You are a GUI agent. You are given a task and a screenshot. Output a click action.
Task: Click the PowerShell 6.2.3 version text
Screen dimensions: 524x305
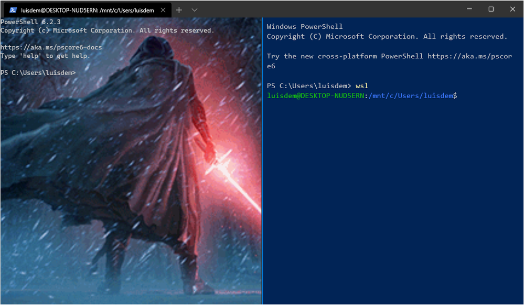pyautogui.click(x=31, y=22)
